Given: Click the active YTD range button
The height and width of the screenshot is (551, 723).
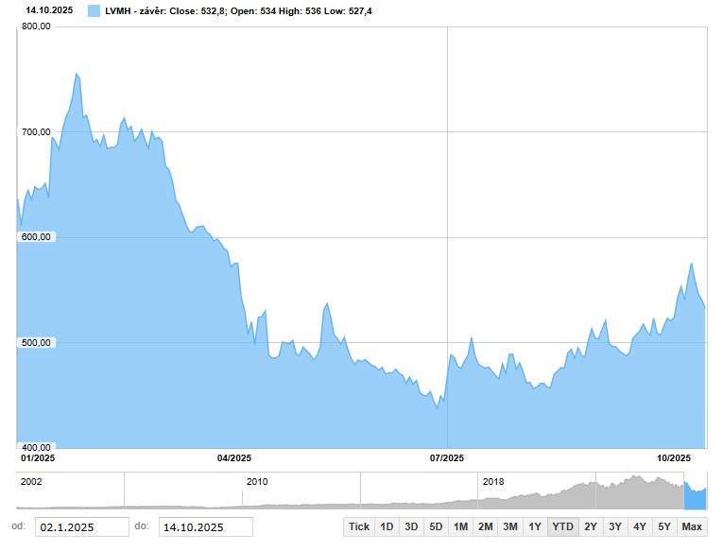Looking at the screenshot, I should [x=562, y=526].
